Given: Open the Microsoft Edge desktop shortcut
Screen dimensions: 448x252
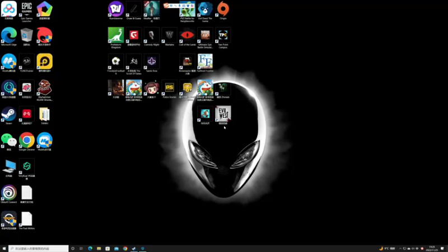Looking at the screenshot, I should click(x=9, y=35).
